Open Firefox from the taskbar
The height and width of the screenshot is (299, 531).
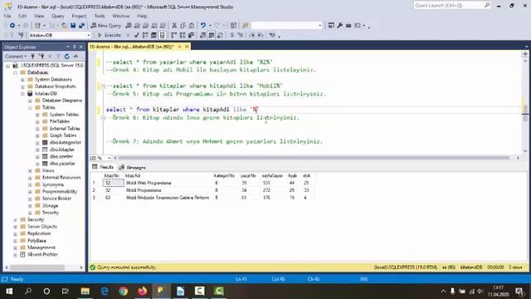[142, 291]
